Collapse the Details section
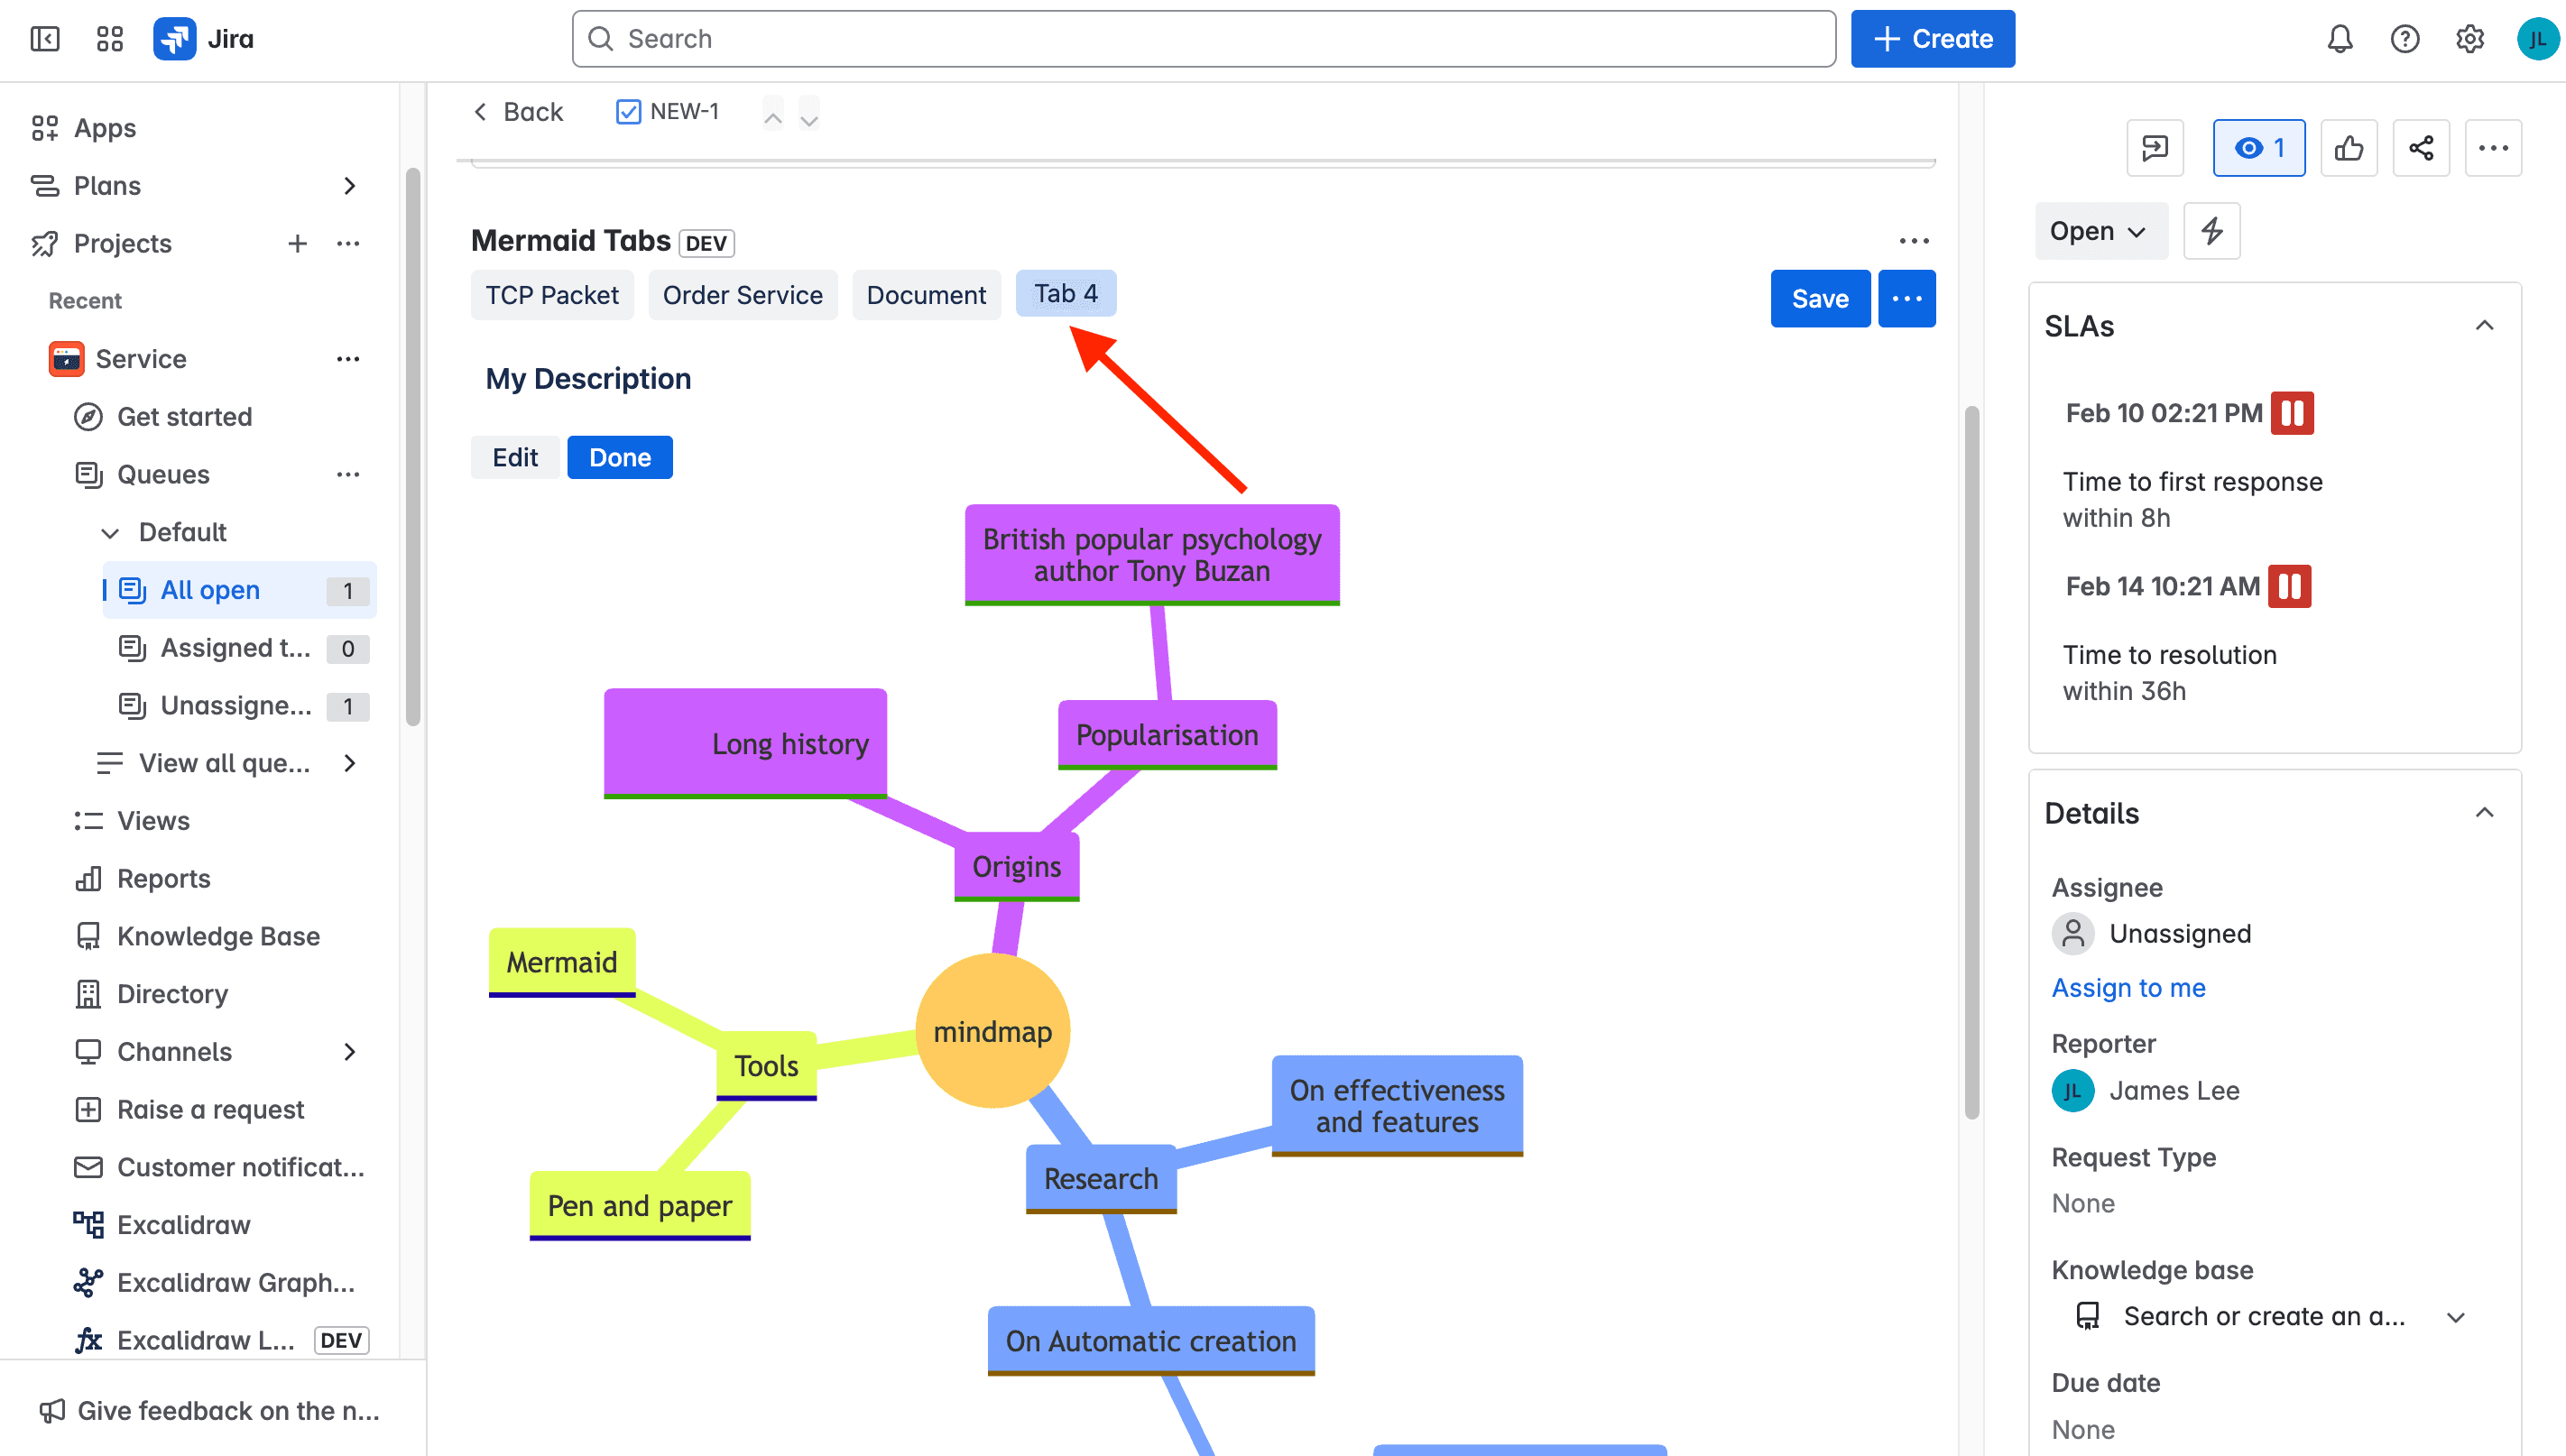 pyautogui.click(x=2484, y=813)
